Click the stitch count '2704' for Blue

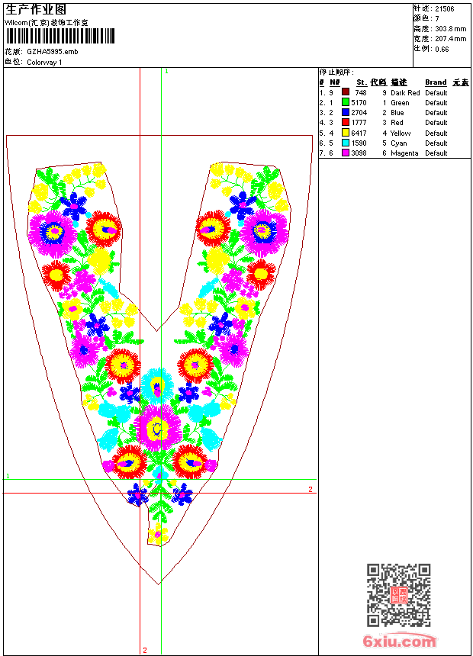pyautogui.click(x=359, y=113)
